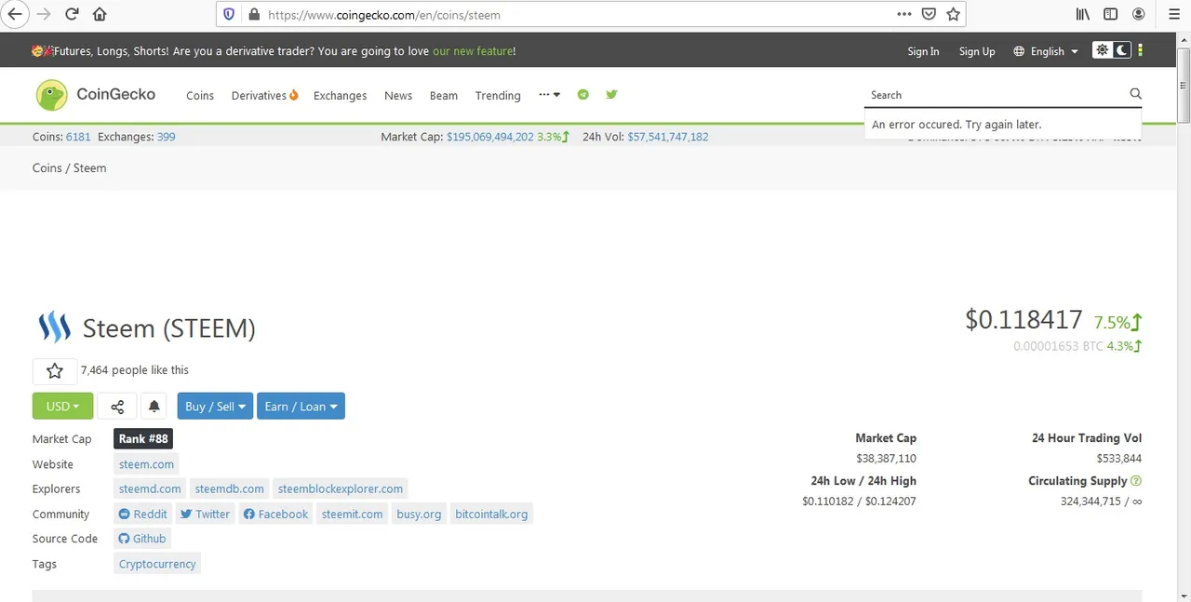The width and height of the screenshot is (1191, 602).
Task: Open the Exchanges menu
Action: [x=340, y=96]
